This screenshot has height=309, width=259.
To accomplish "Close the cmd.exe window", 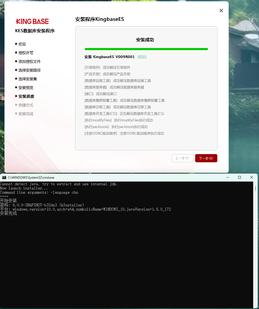I will pyautogui.click(x=252, y=177).
